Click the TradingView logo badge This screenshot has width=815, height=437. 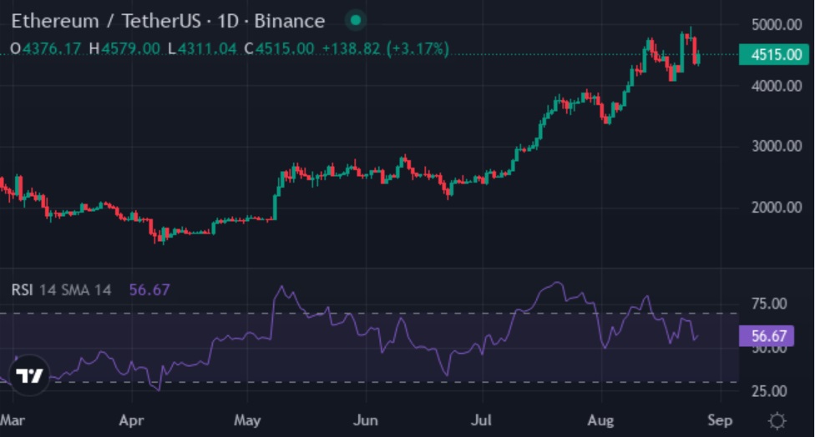tap(29, 374)
